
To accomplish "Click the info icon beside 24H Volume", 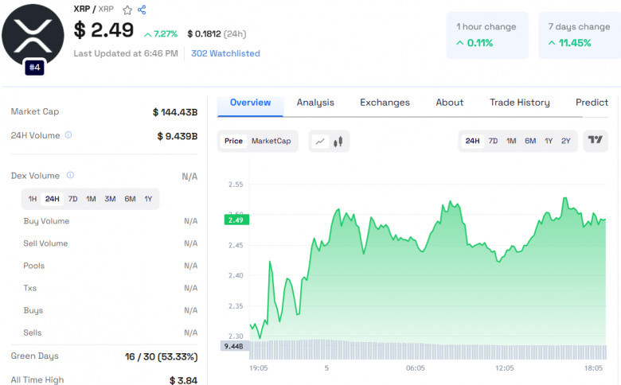I will coord(68,135).
